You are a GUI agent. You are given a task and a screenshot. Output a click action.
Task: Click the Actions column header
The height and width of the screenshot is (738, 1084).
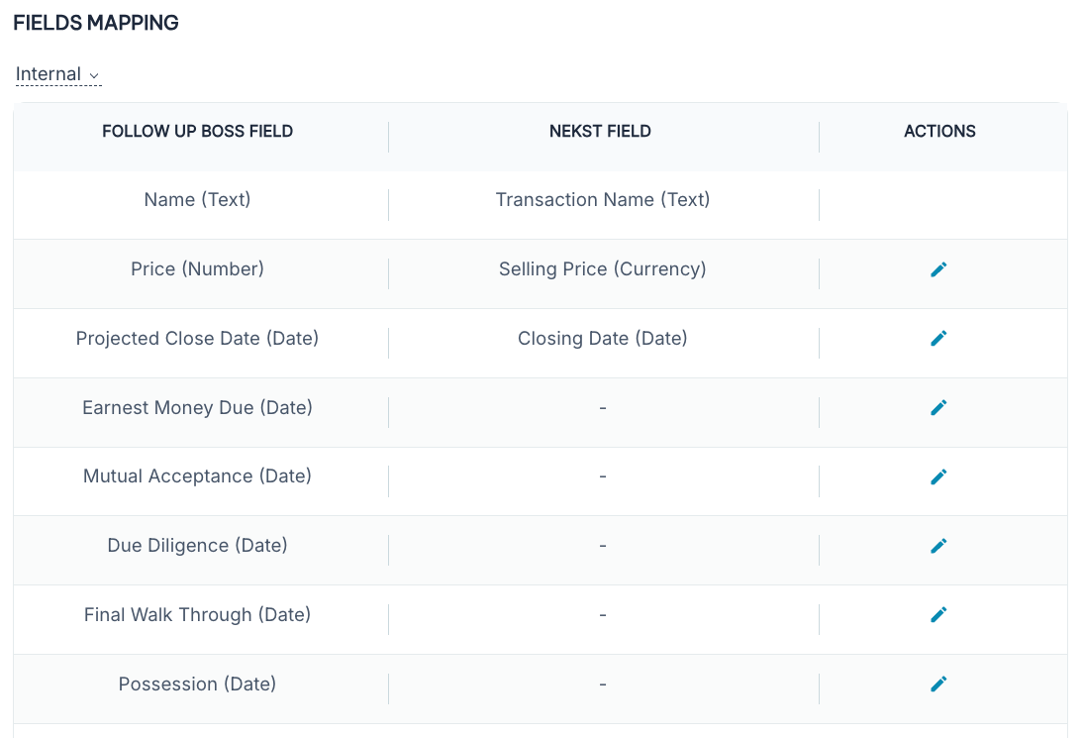coord(939,131)
